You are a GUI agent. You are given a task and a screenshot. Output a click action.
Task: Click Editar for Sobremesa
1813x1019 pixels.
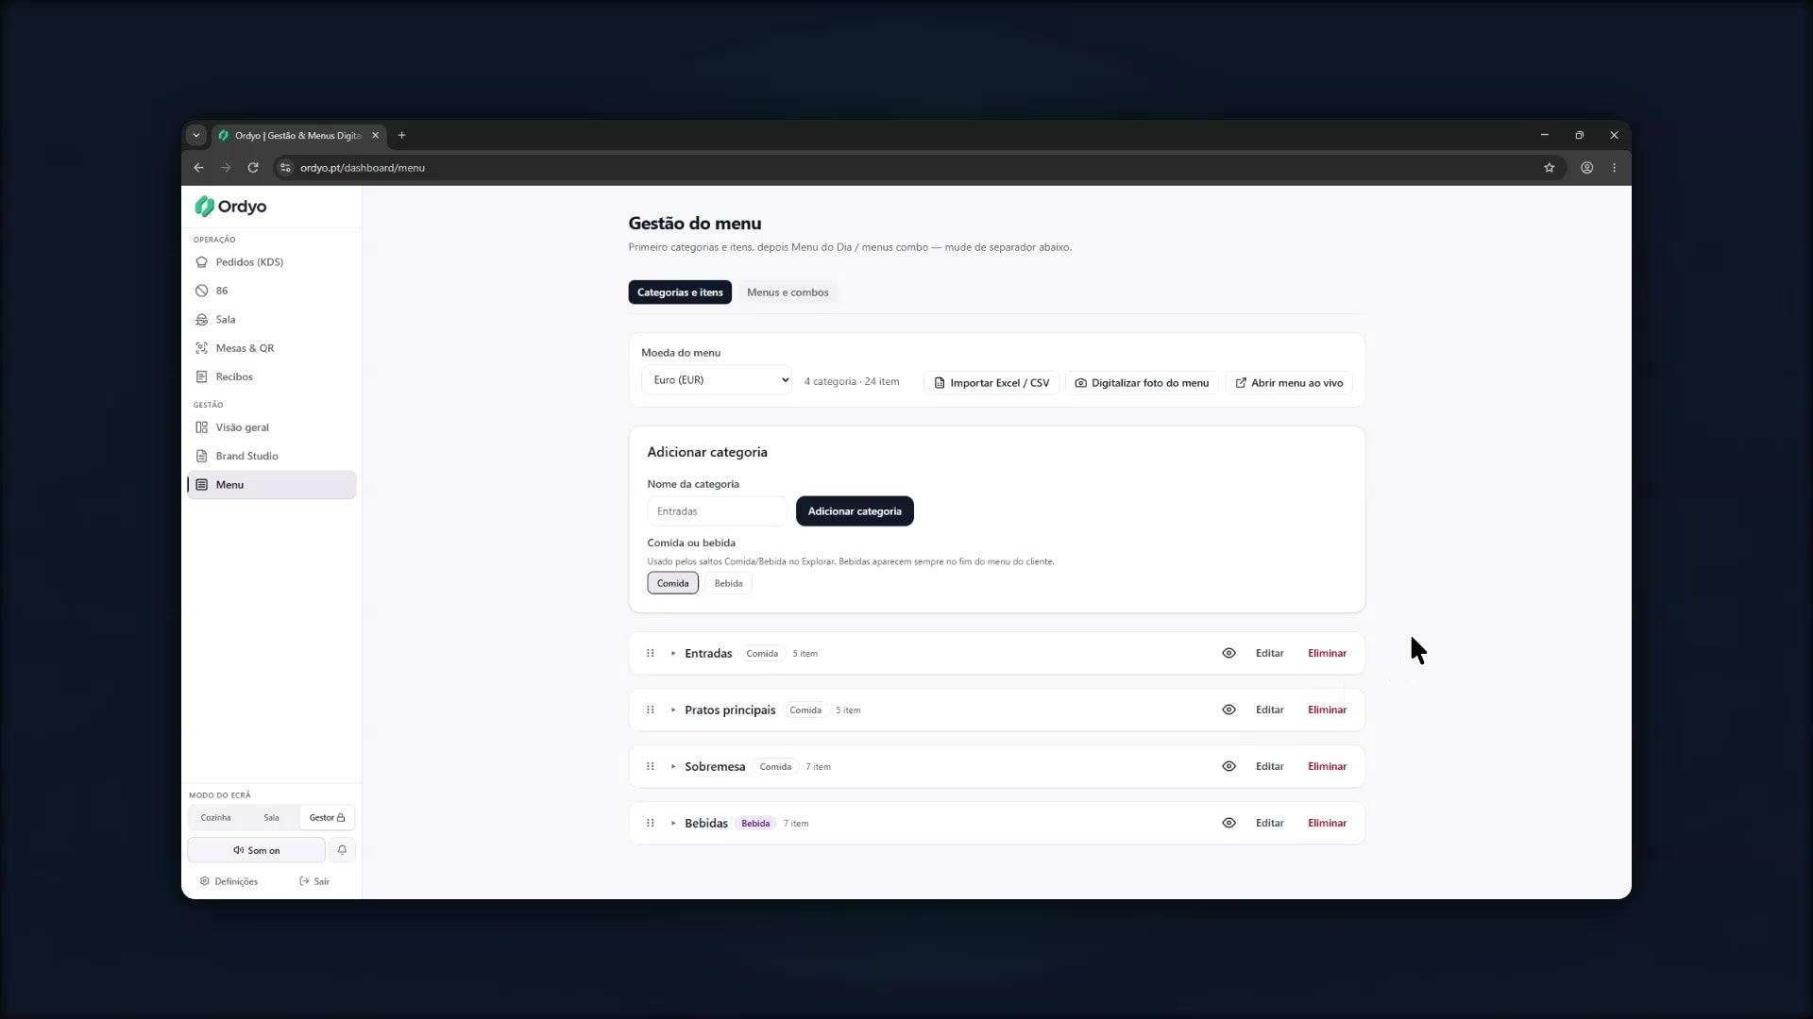tap(1269, 766)
